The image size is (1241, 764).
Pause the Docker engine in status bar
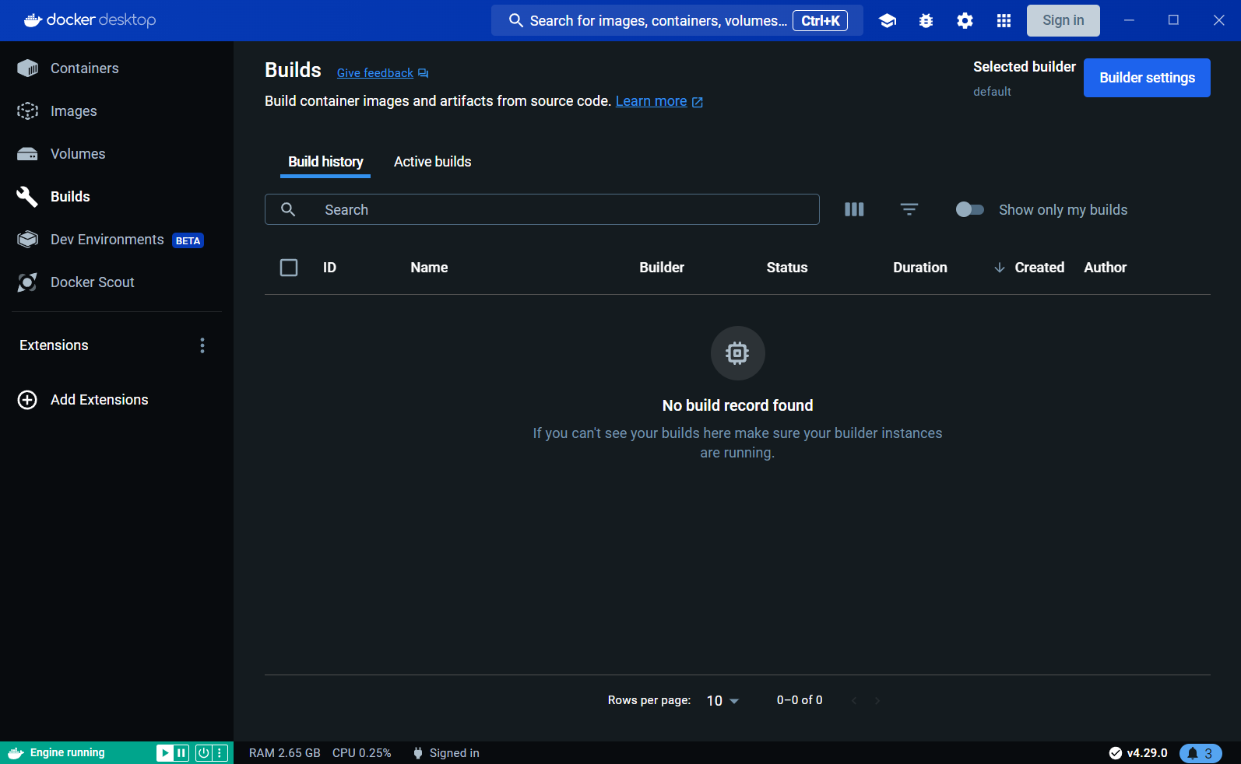[181, 752]
